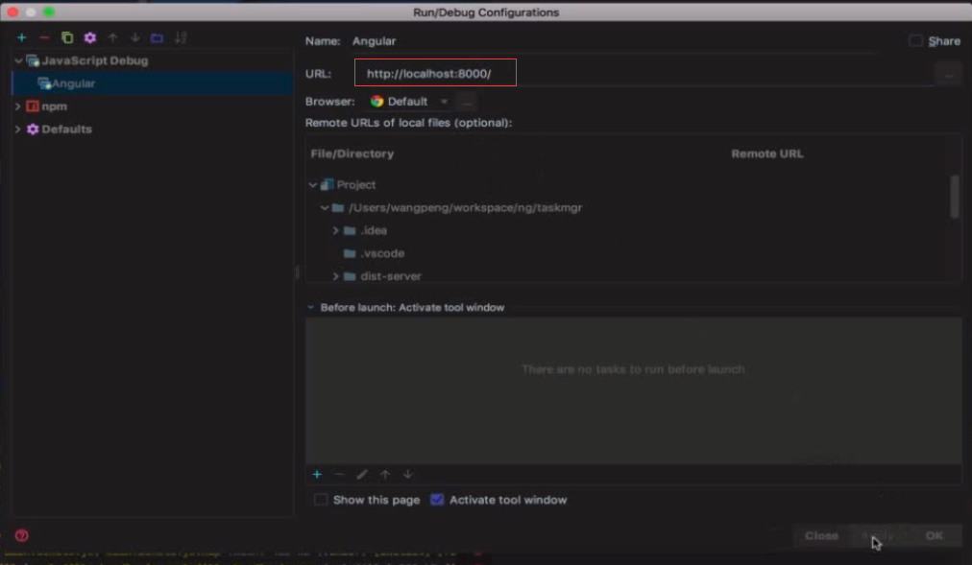Click the Close button
Image resolution: width=972 pixels, height=565 pixels.
pos(821,536)
